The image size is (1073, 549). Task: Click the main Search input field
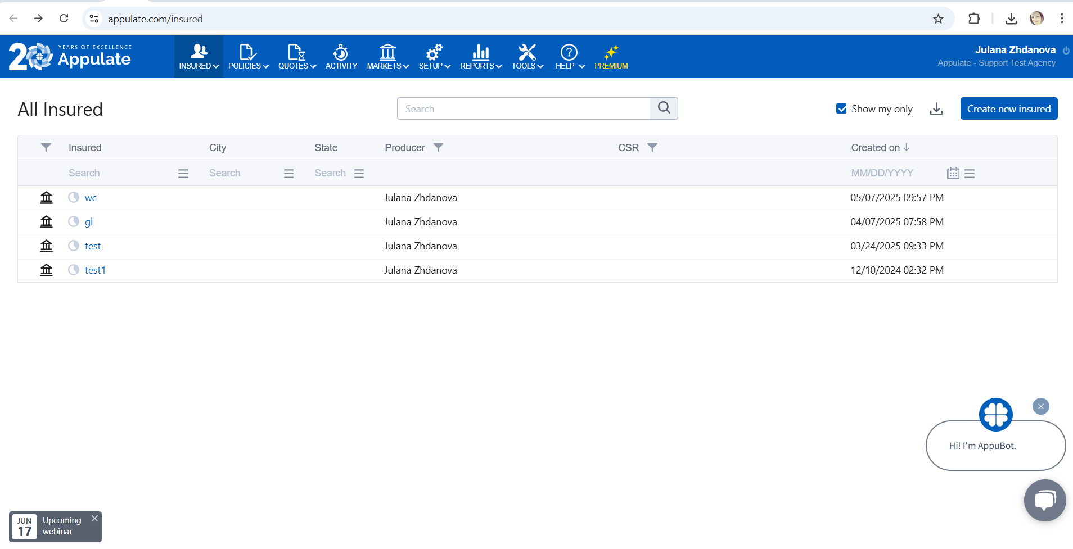tap(524, 109)
